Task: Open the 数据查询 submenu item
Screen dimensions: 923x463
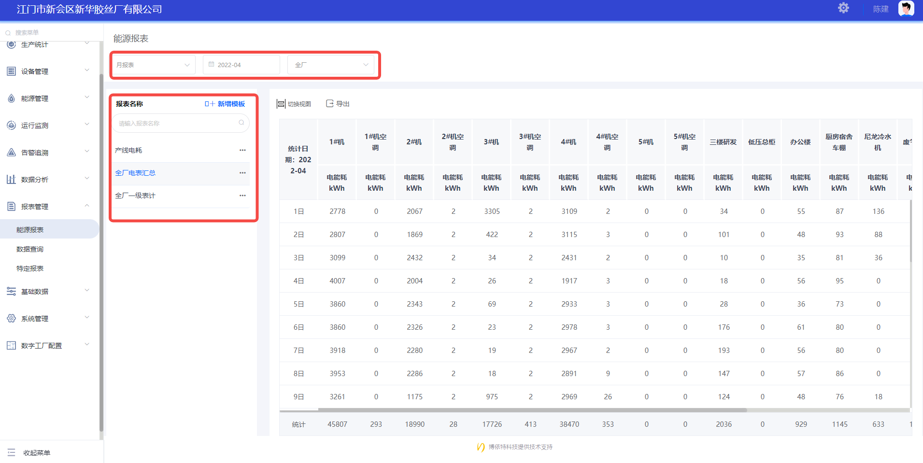Action: pos(30,249)
